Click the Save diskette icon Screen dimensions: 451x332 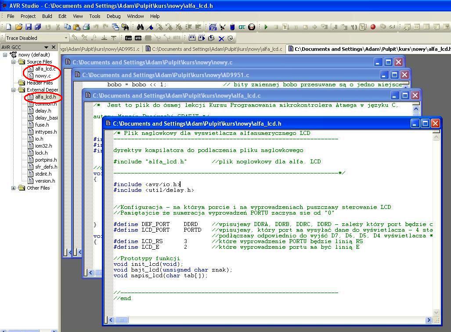[29, 27]
